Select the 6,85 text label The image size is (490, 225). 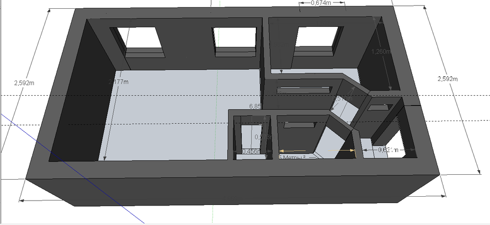coord(255,106)
